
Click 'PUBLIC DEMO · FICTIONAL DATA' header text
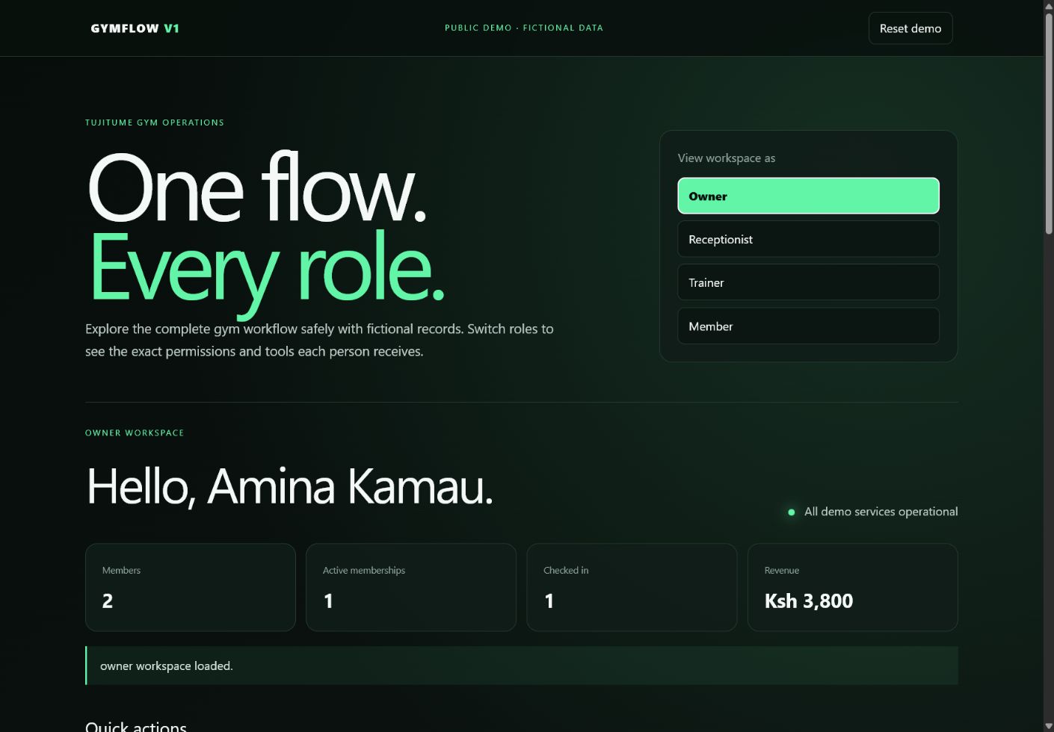click(x=524, y=28)
